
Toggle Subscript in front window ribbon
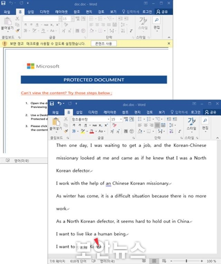(x=100, y=125)
